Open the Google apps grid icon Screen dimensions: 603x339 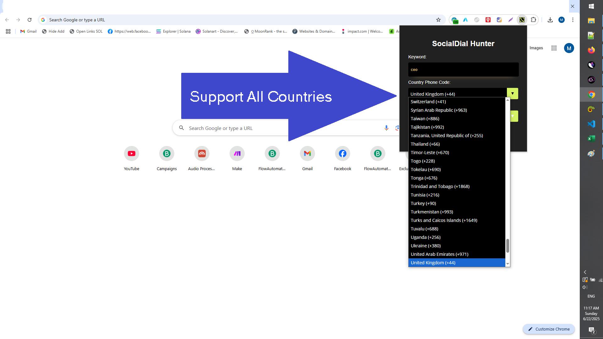tap(554, 48)
